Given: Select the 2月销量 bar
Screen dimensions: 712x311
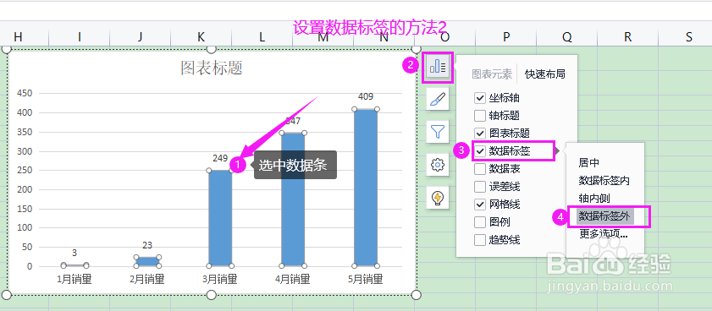Looking at the screenshot, I should click(x=147, y=261).
